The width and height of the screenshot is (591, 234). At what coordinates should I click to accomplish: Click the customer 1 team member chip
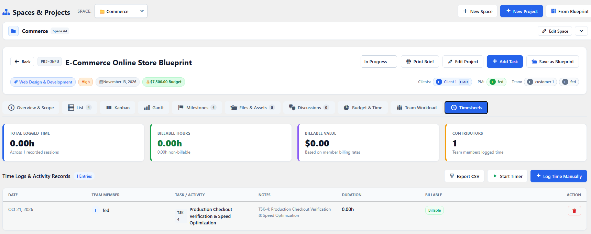[540, 82]
